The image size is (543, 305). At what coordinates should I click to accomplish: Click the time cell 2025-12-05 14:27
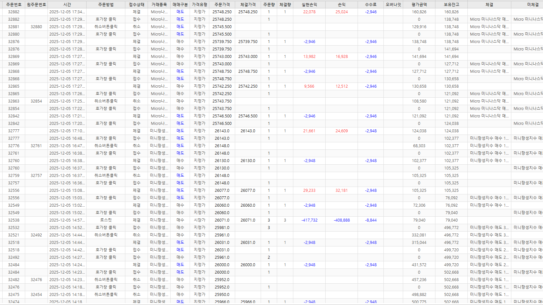[67, 257]
